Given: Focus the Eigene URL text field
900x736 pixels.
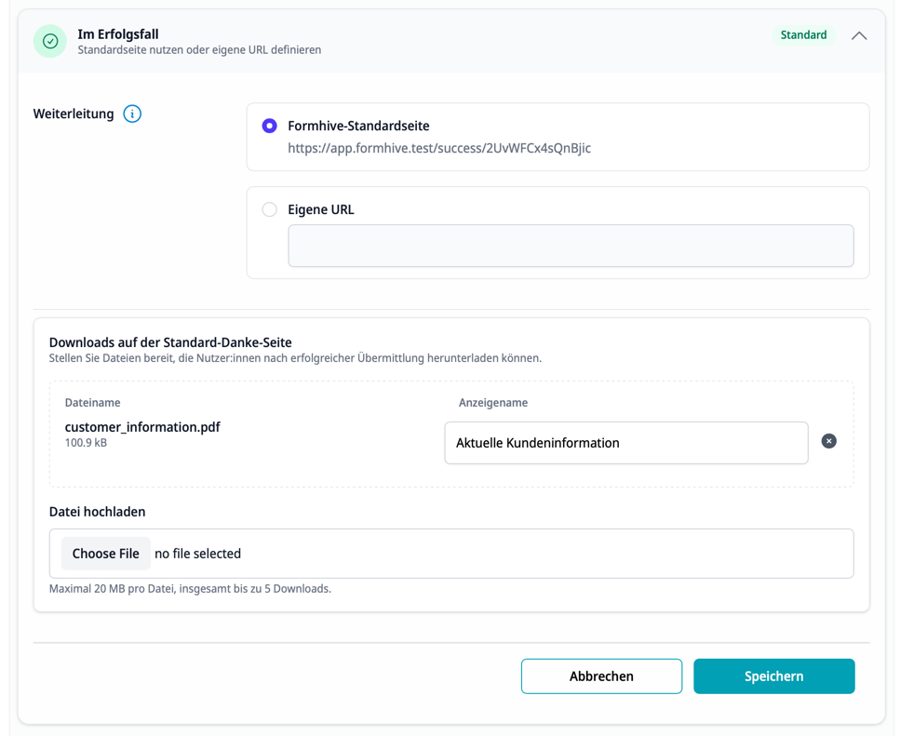Looking at the screenshot, I should click(571, 246).
